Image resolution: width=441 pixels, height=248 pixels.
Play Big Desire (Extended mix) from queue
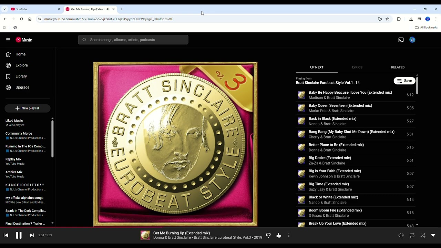(356, 161)
